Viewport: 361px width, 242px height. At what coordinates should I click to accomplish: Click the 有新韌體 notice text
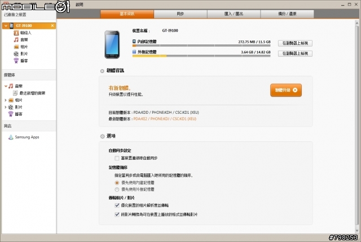point(120,88)
